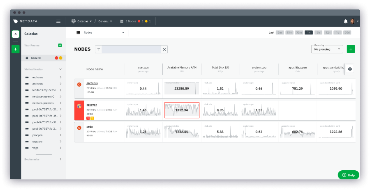Open the Group by 'No grouping' dropdown
The height and width of the screenshot is (190, 370).
[x=327, y=49]
